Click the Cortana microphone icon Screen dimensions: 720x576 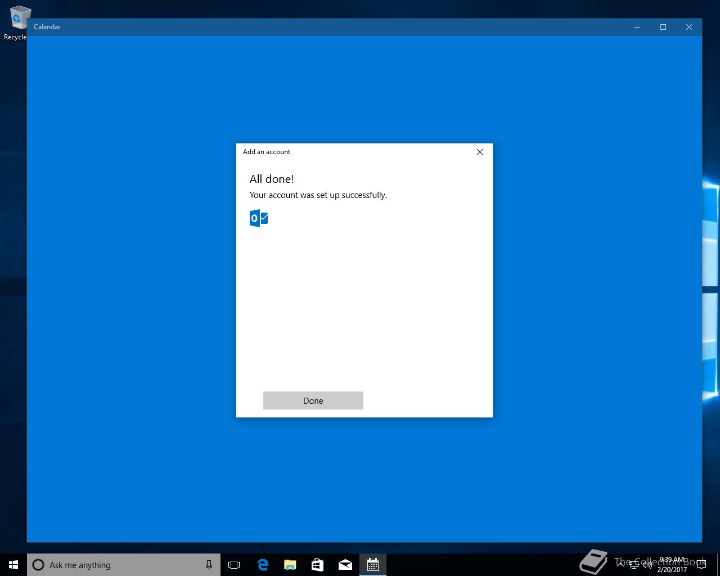tap(209, 565)
